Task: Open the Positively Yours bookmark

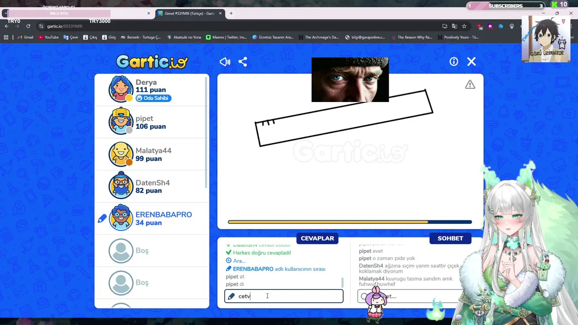Action: click(x=458, y=37)
